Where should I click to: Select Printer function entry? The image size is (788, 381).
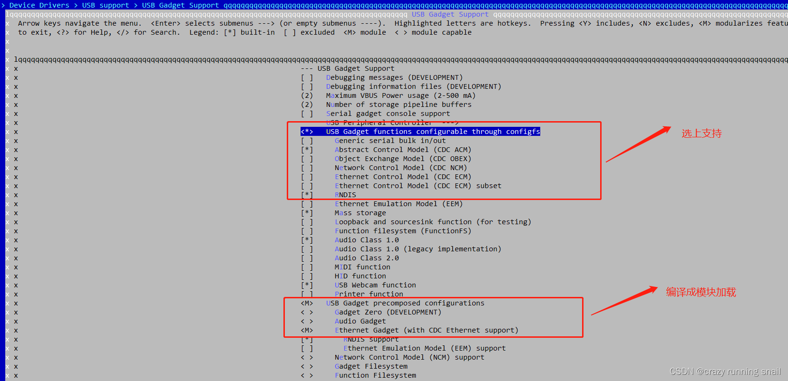coord(369,294)
